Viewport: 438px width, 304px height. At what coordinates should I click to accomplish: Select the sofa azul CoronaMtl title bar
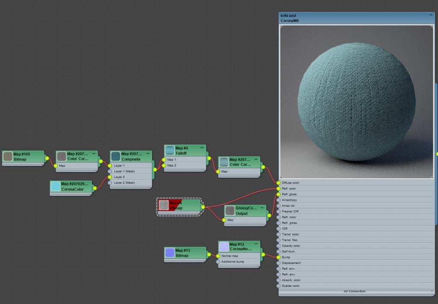(356, 18)
